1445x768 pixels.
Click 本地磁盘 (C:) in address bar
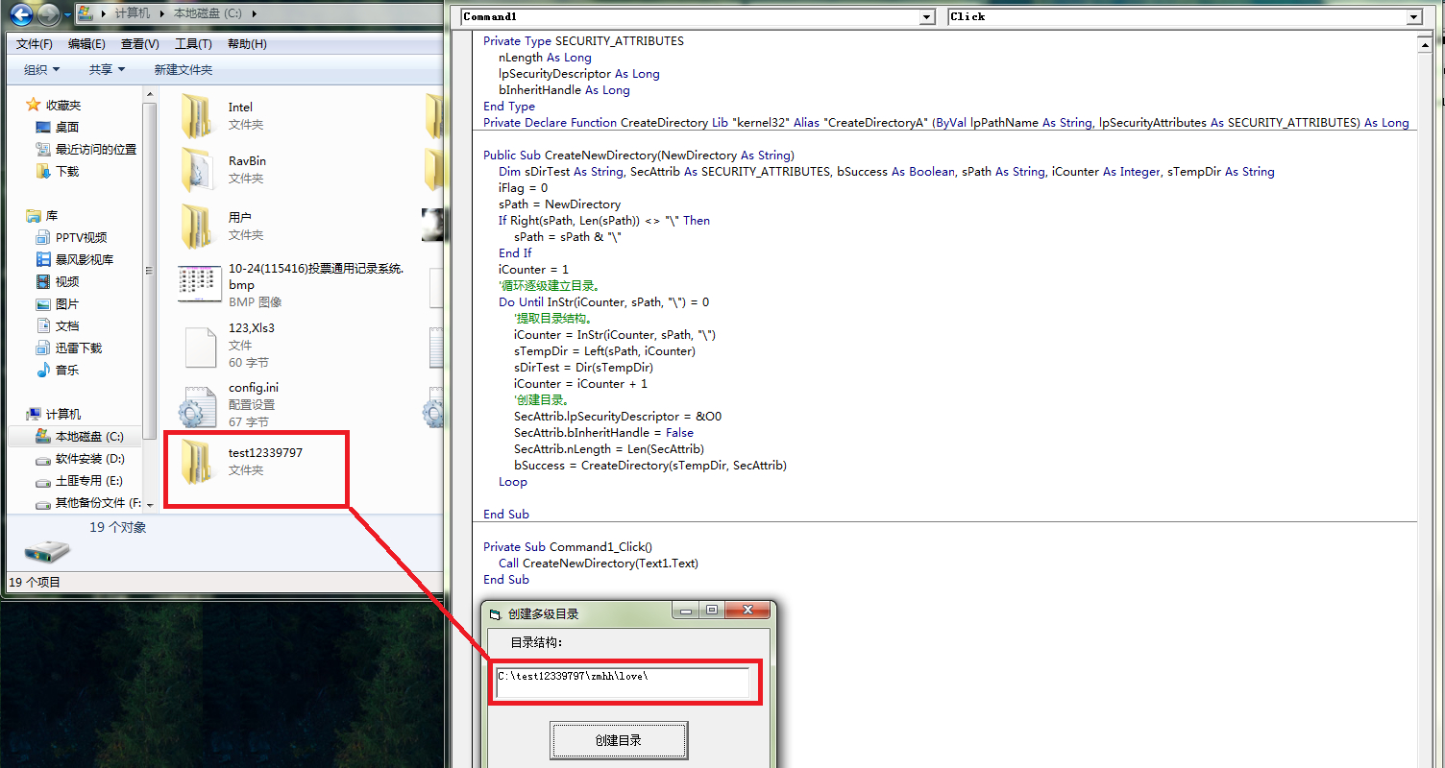[x=209, y=14]
